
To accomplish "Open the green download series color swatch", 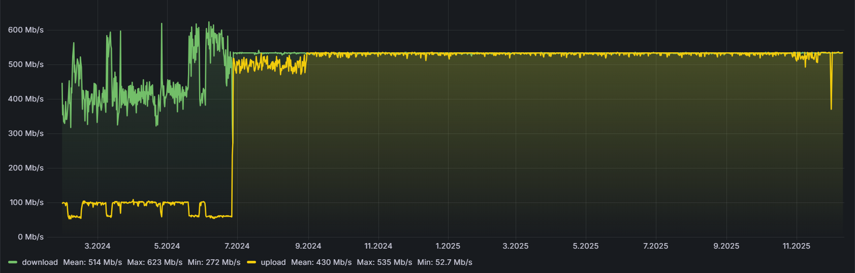I will tap(13, 262).
